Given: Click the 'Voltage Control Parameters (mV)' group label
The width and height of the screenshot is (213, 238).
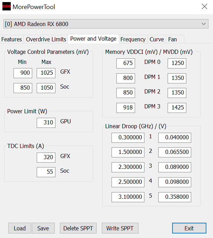Looking at the screenshot, I should tap(48, 52).
